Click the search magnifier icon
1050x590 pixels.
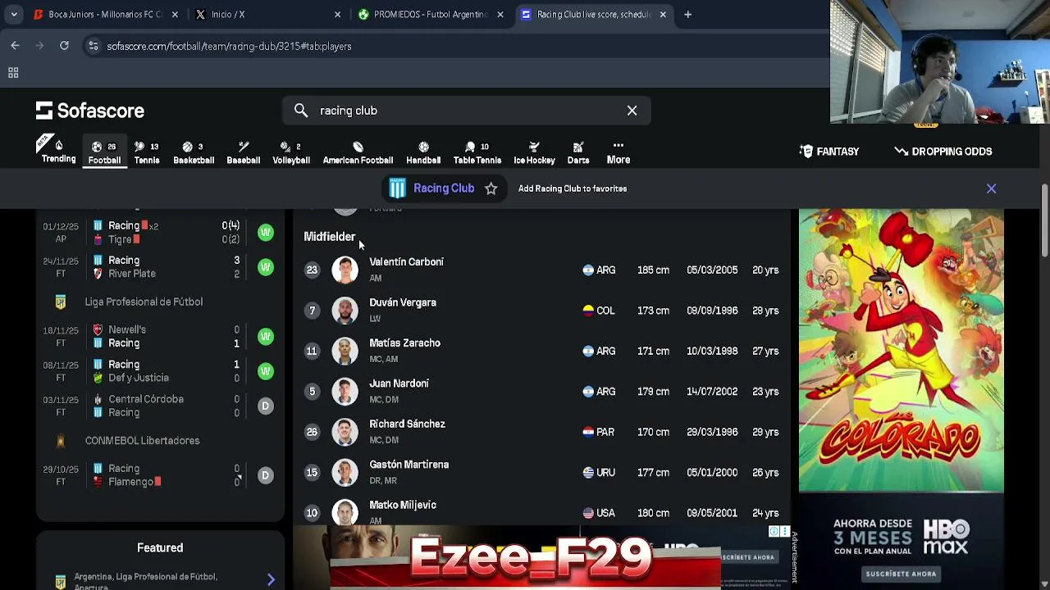coord(301,111)
